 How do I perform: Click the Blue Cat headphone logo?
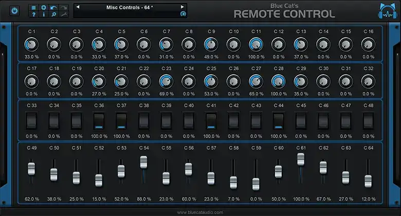tap(387, 11)
